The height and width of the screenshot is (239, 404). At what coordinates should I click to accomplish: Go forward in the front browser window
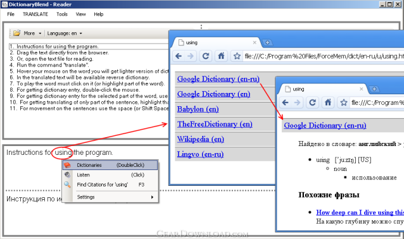coord(297,102)
